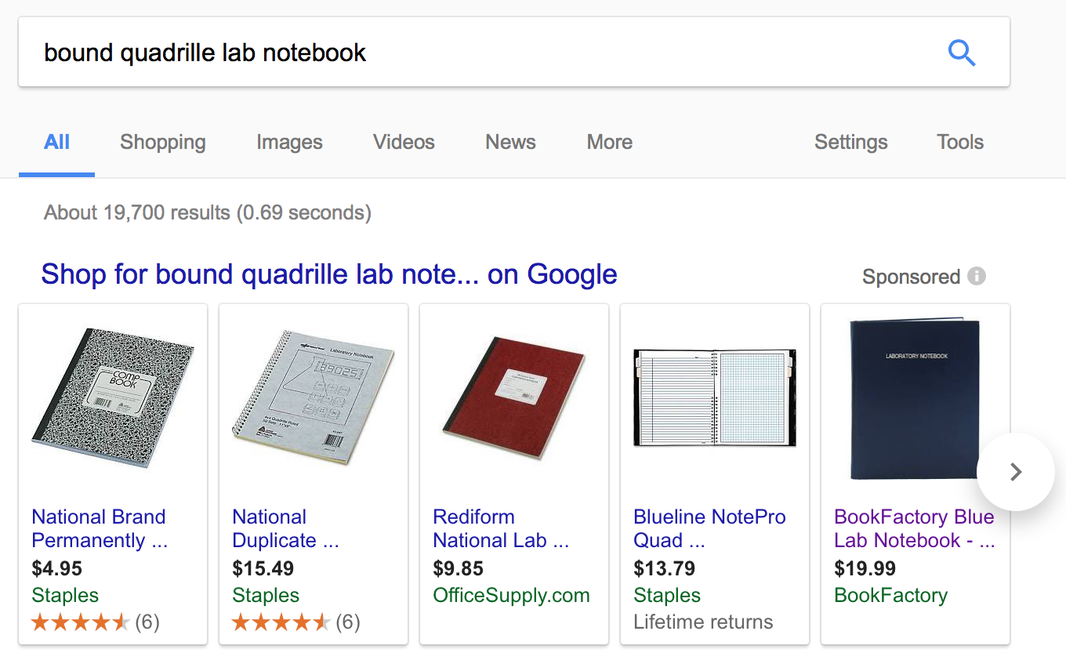Open BookFactory Blue Lab Notebook link
The height and width of the screenshot is (671, 1066).
click(x=915, y=528)
